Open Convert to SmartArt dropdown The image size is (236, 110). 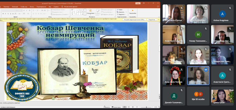[60, 14]
